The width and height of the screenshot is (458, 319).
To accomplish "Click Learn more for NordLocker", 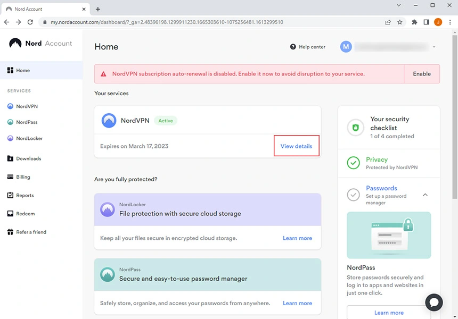I will pyautogui.click(x=297, y=238).
